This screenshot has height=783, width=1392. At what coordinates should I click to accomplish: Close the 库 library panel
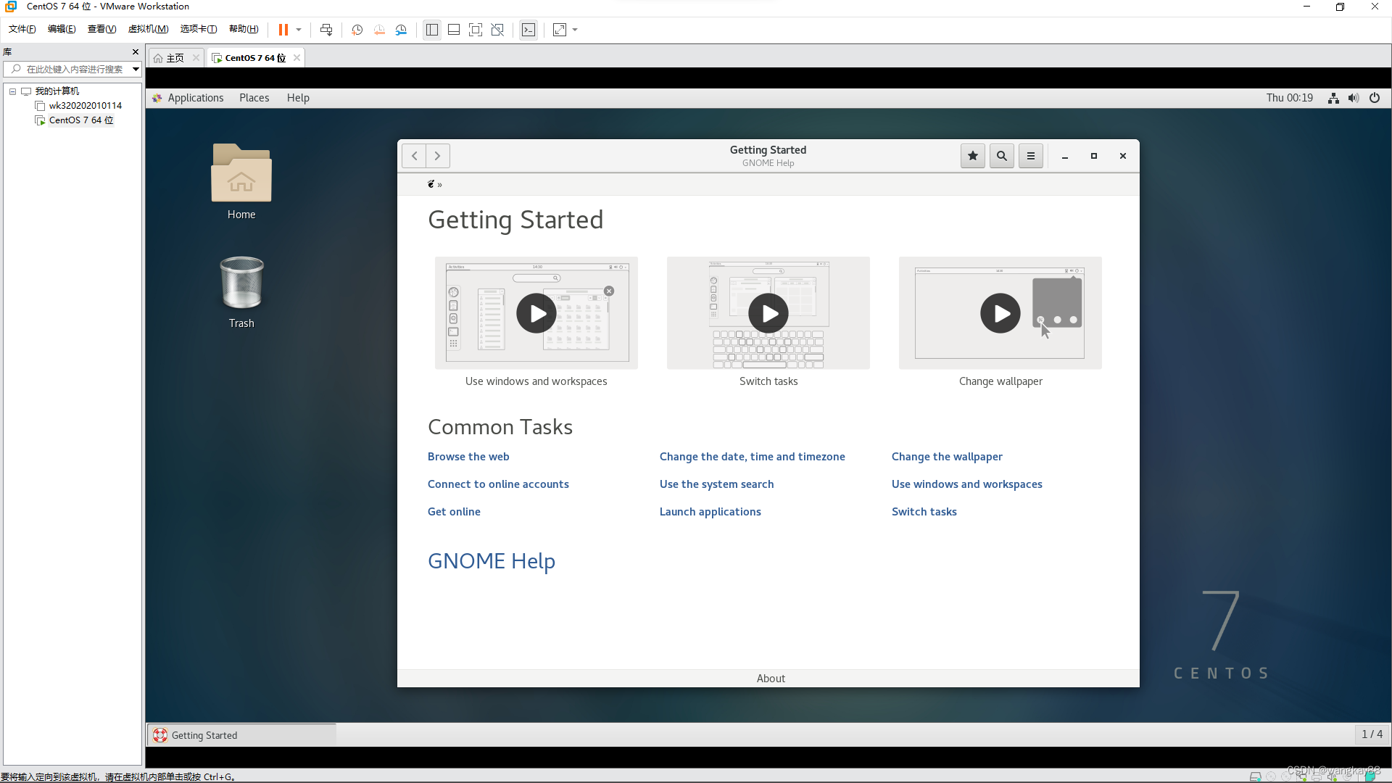tap(136, 52)
